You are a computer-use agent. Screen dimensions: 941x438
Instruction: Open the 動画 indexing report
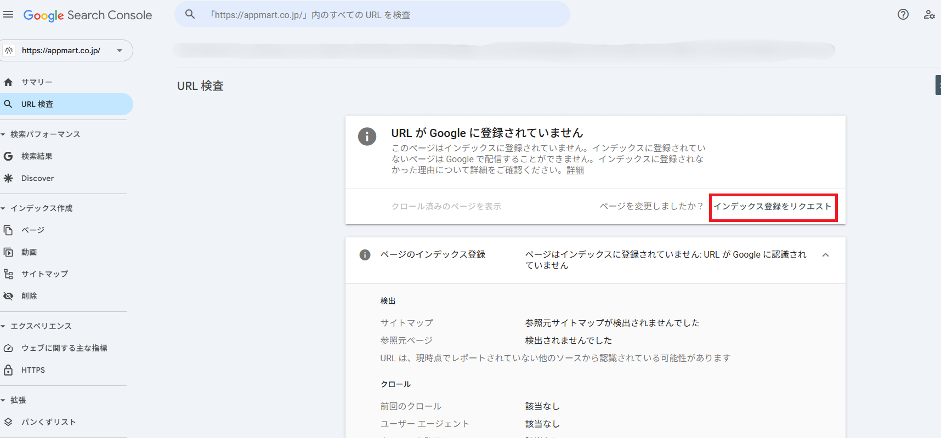pos(66,252)
